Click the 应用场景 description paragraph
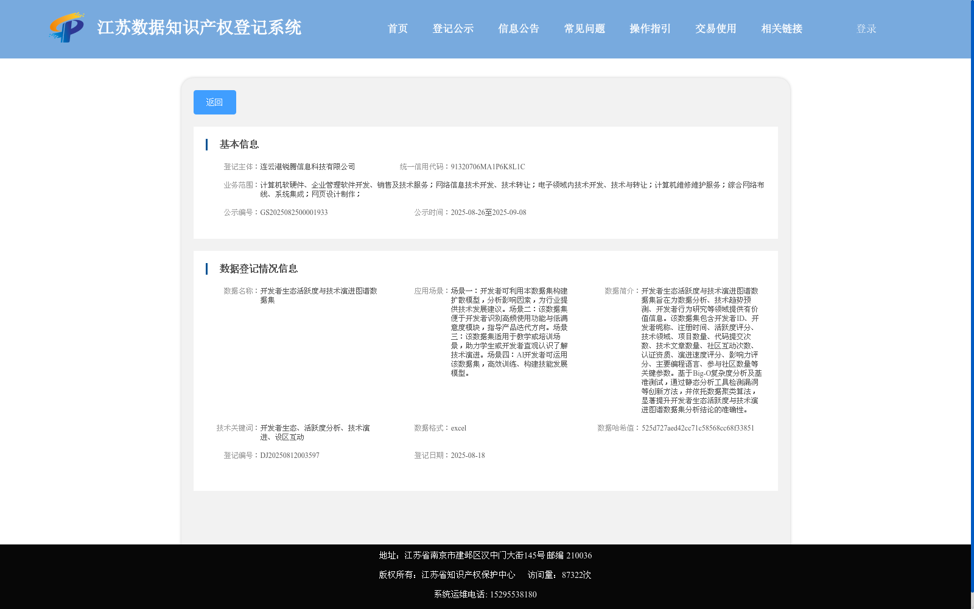Image resolution: width=974 pixels, height=609 pixels. coord(510,332)
